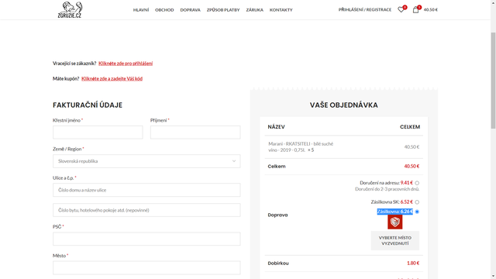Screen dimensions: 496x279
Task: Select Zásilkovna SK shipping option
Action: point(417,202)
